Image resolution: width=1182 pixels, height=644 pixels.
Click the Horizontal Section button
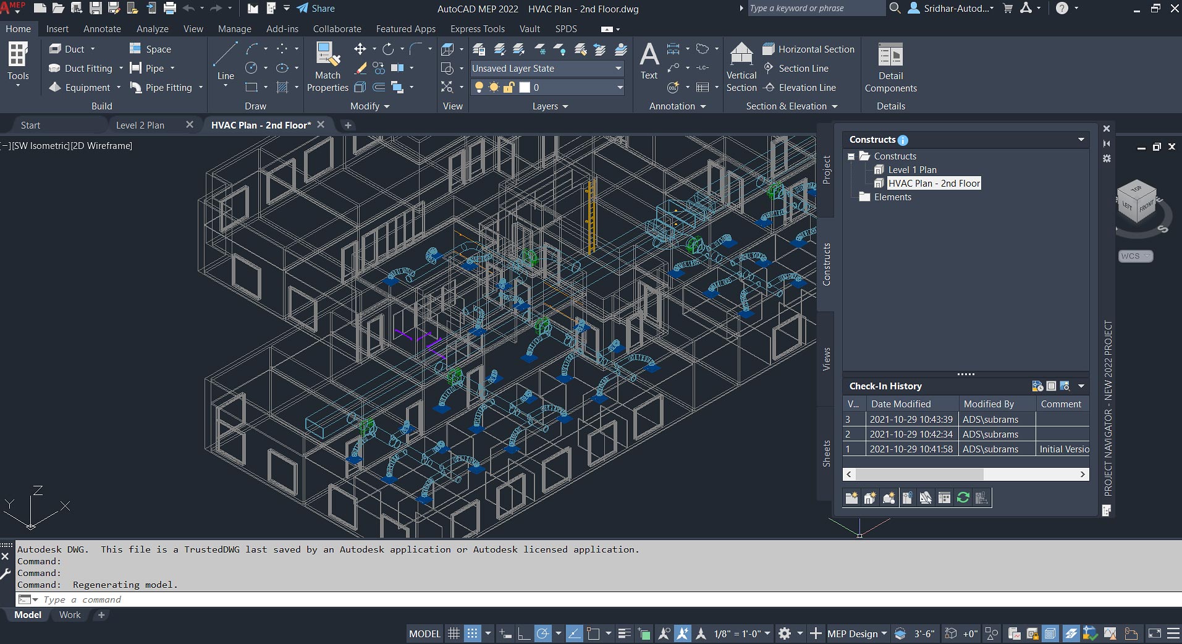[x=809, y=49]
